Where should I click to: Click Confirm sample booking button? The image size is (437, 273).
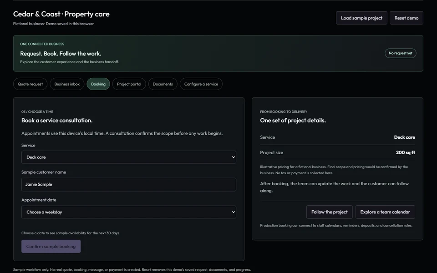tap(51, 246)
